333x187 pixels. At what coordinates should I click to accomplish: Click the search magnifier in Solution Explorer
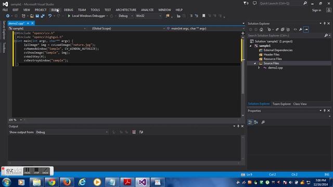tap(326, 35)
